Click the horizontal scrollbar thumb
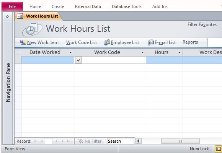Viewport: 222px width, 153px height. pyautogui.click(x=180, y=141)
